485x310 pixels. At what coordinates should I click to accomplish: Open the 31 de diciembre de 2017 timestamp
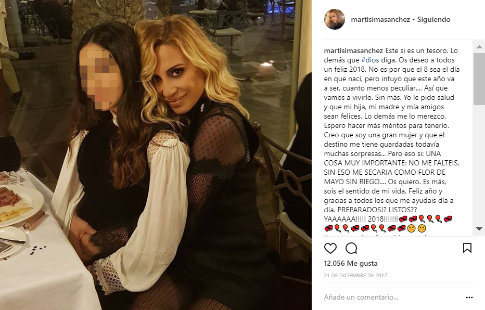click(x=355, y=275)
